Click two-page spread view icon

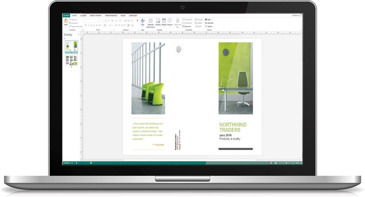click(x=276, y=163)
